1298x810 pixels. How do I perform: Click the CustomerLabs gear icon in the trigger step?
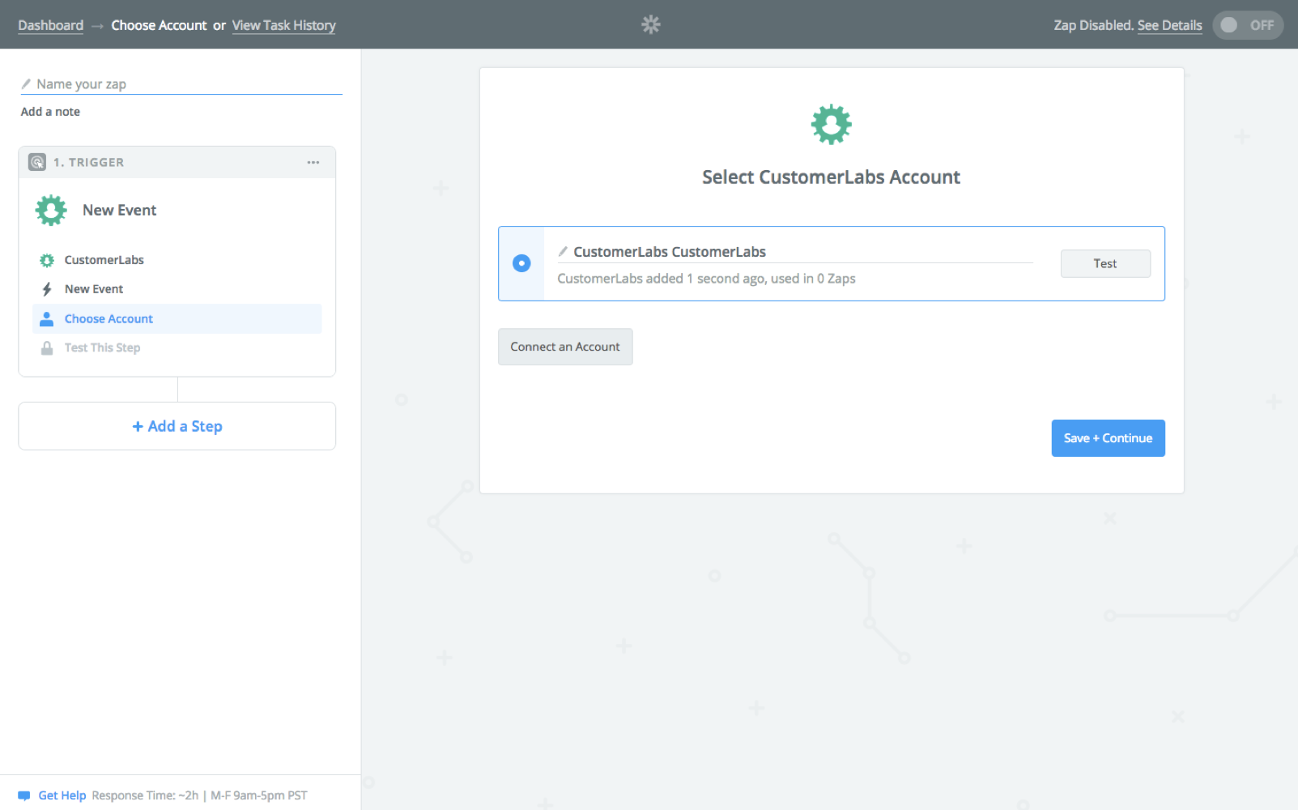pyautogui.click(x=47, y=260)
